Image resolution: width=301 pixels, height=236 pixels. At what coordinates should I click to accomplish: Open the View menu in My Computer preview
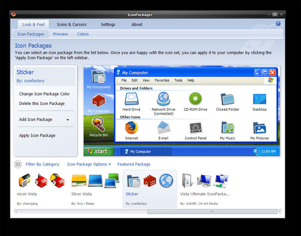146,80
